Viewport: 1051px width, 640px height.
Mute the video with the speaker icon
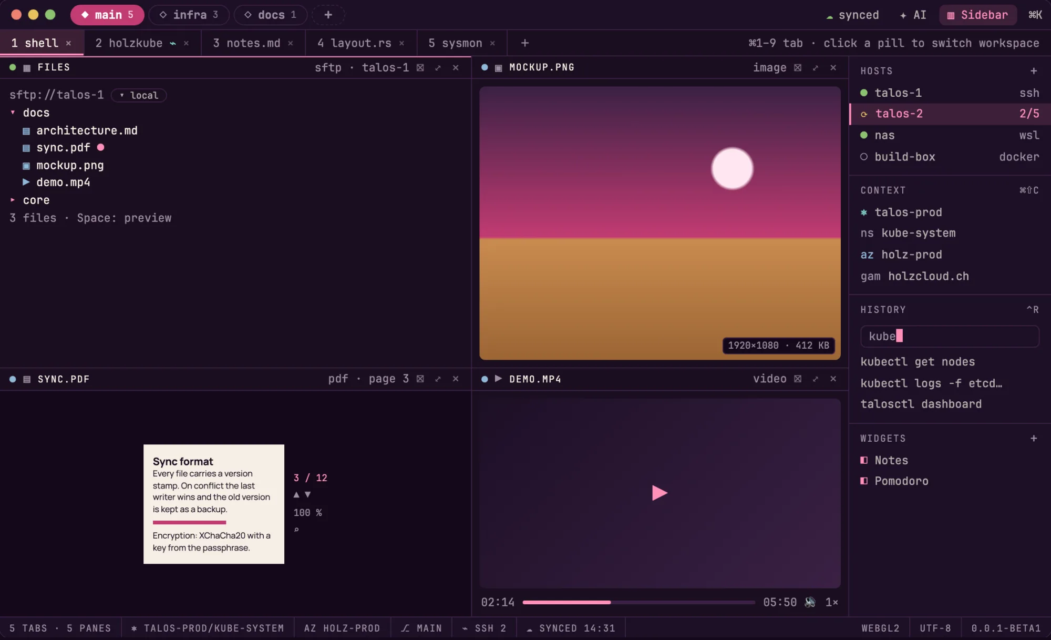point(810,602)
